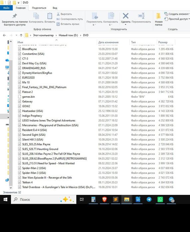Click the navigation pane scrollbar down arrow
The width and height of the screenshot is (190, 232).
11,188
